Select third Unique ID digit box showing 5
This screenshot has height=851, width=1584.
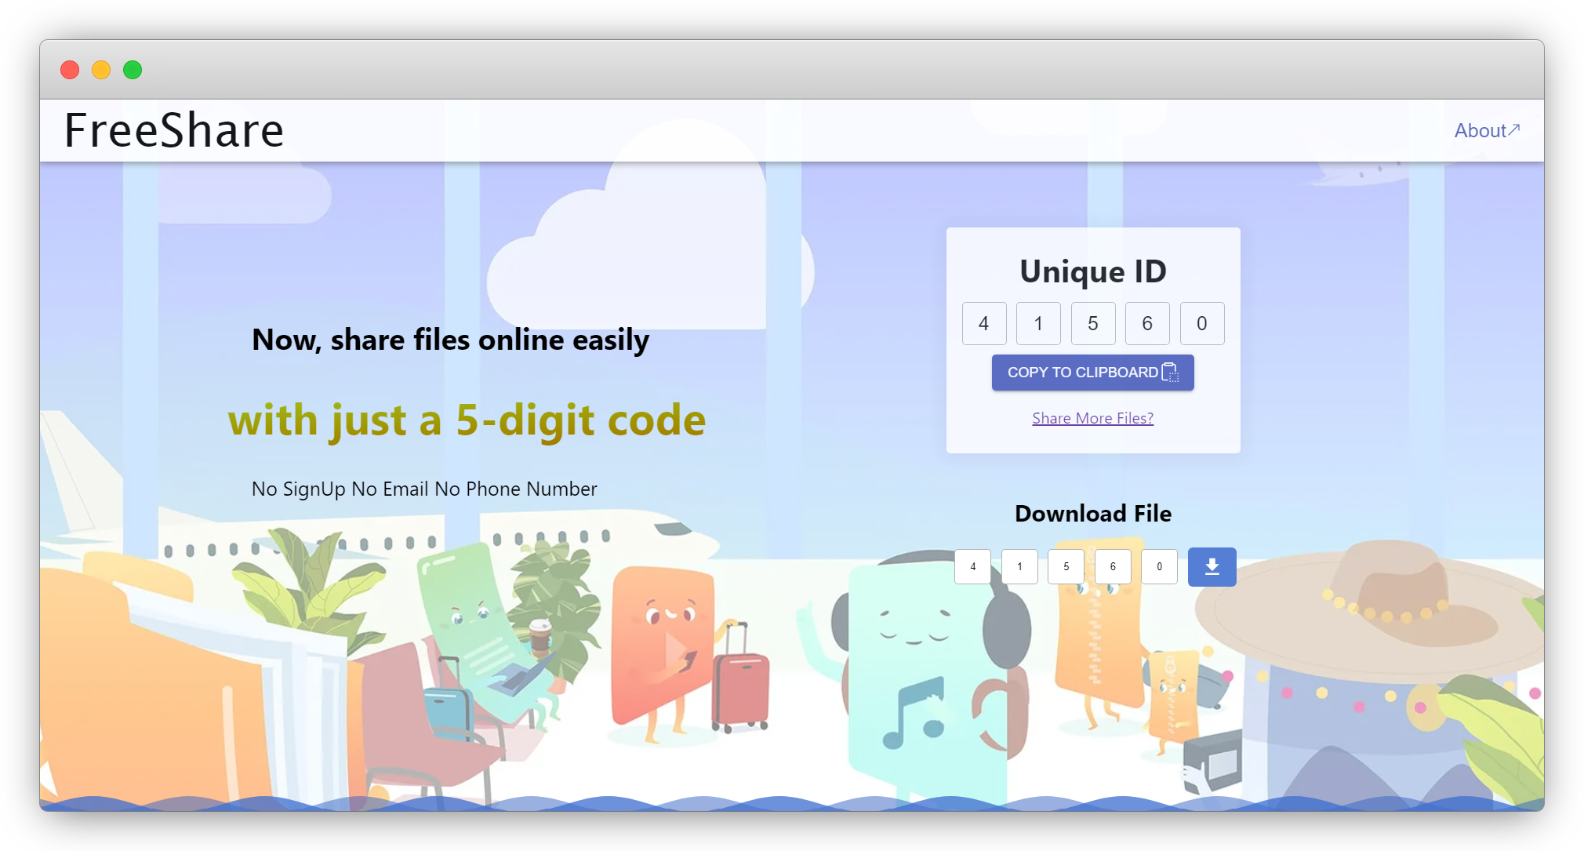coord(1092,323)
